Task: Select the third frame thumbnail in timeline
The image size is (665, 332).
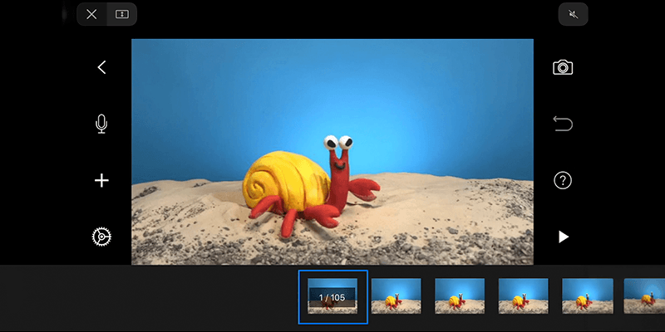Action: point(460,296)
